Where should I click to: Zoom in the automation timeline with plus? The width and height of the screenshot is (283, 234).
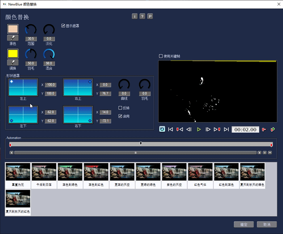click(x=264, y=153)
